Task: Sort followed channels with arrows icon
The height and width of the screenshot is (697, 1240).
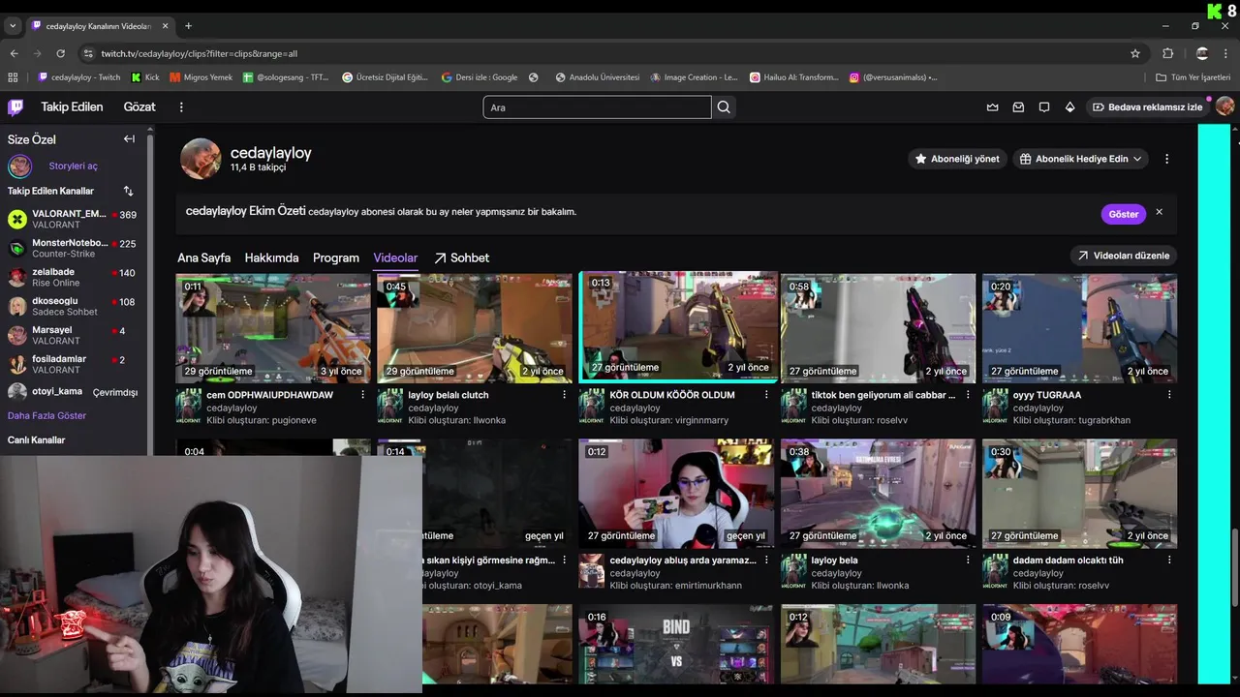Action: [x=128, y=191]
